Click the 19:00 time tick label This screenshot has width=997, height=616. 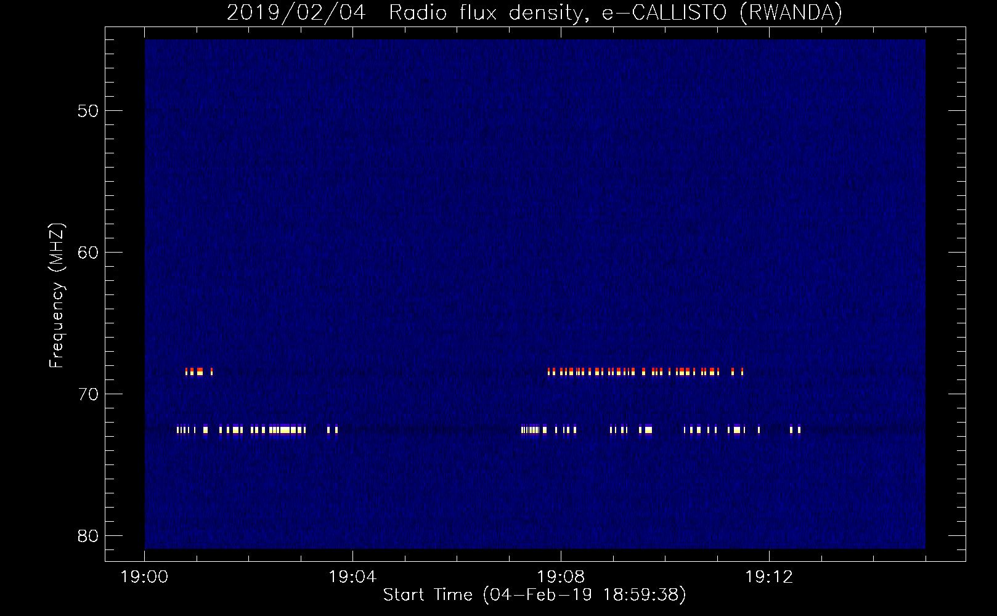click(x=144, y=577)
